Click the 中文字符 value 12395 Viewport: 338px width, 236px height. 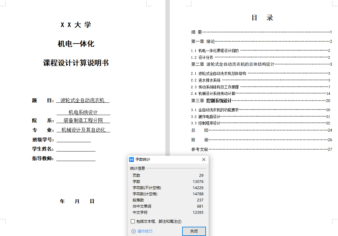[198, 212]
